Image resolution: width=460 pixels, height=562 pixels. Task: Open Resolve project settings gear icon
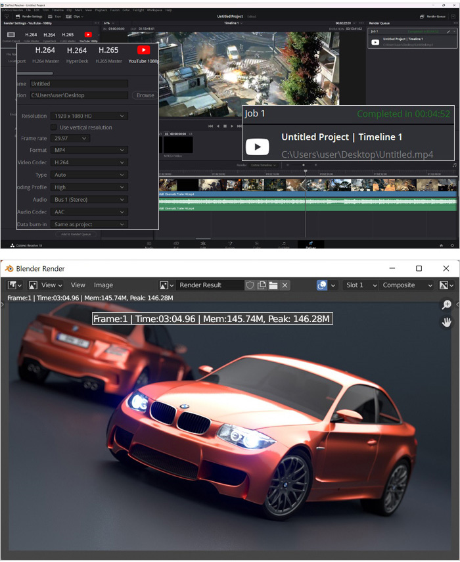click(x=453, y=246)
